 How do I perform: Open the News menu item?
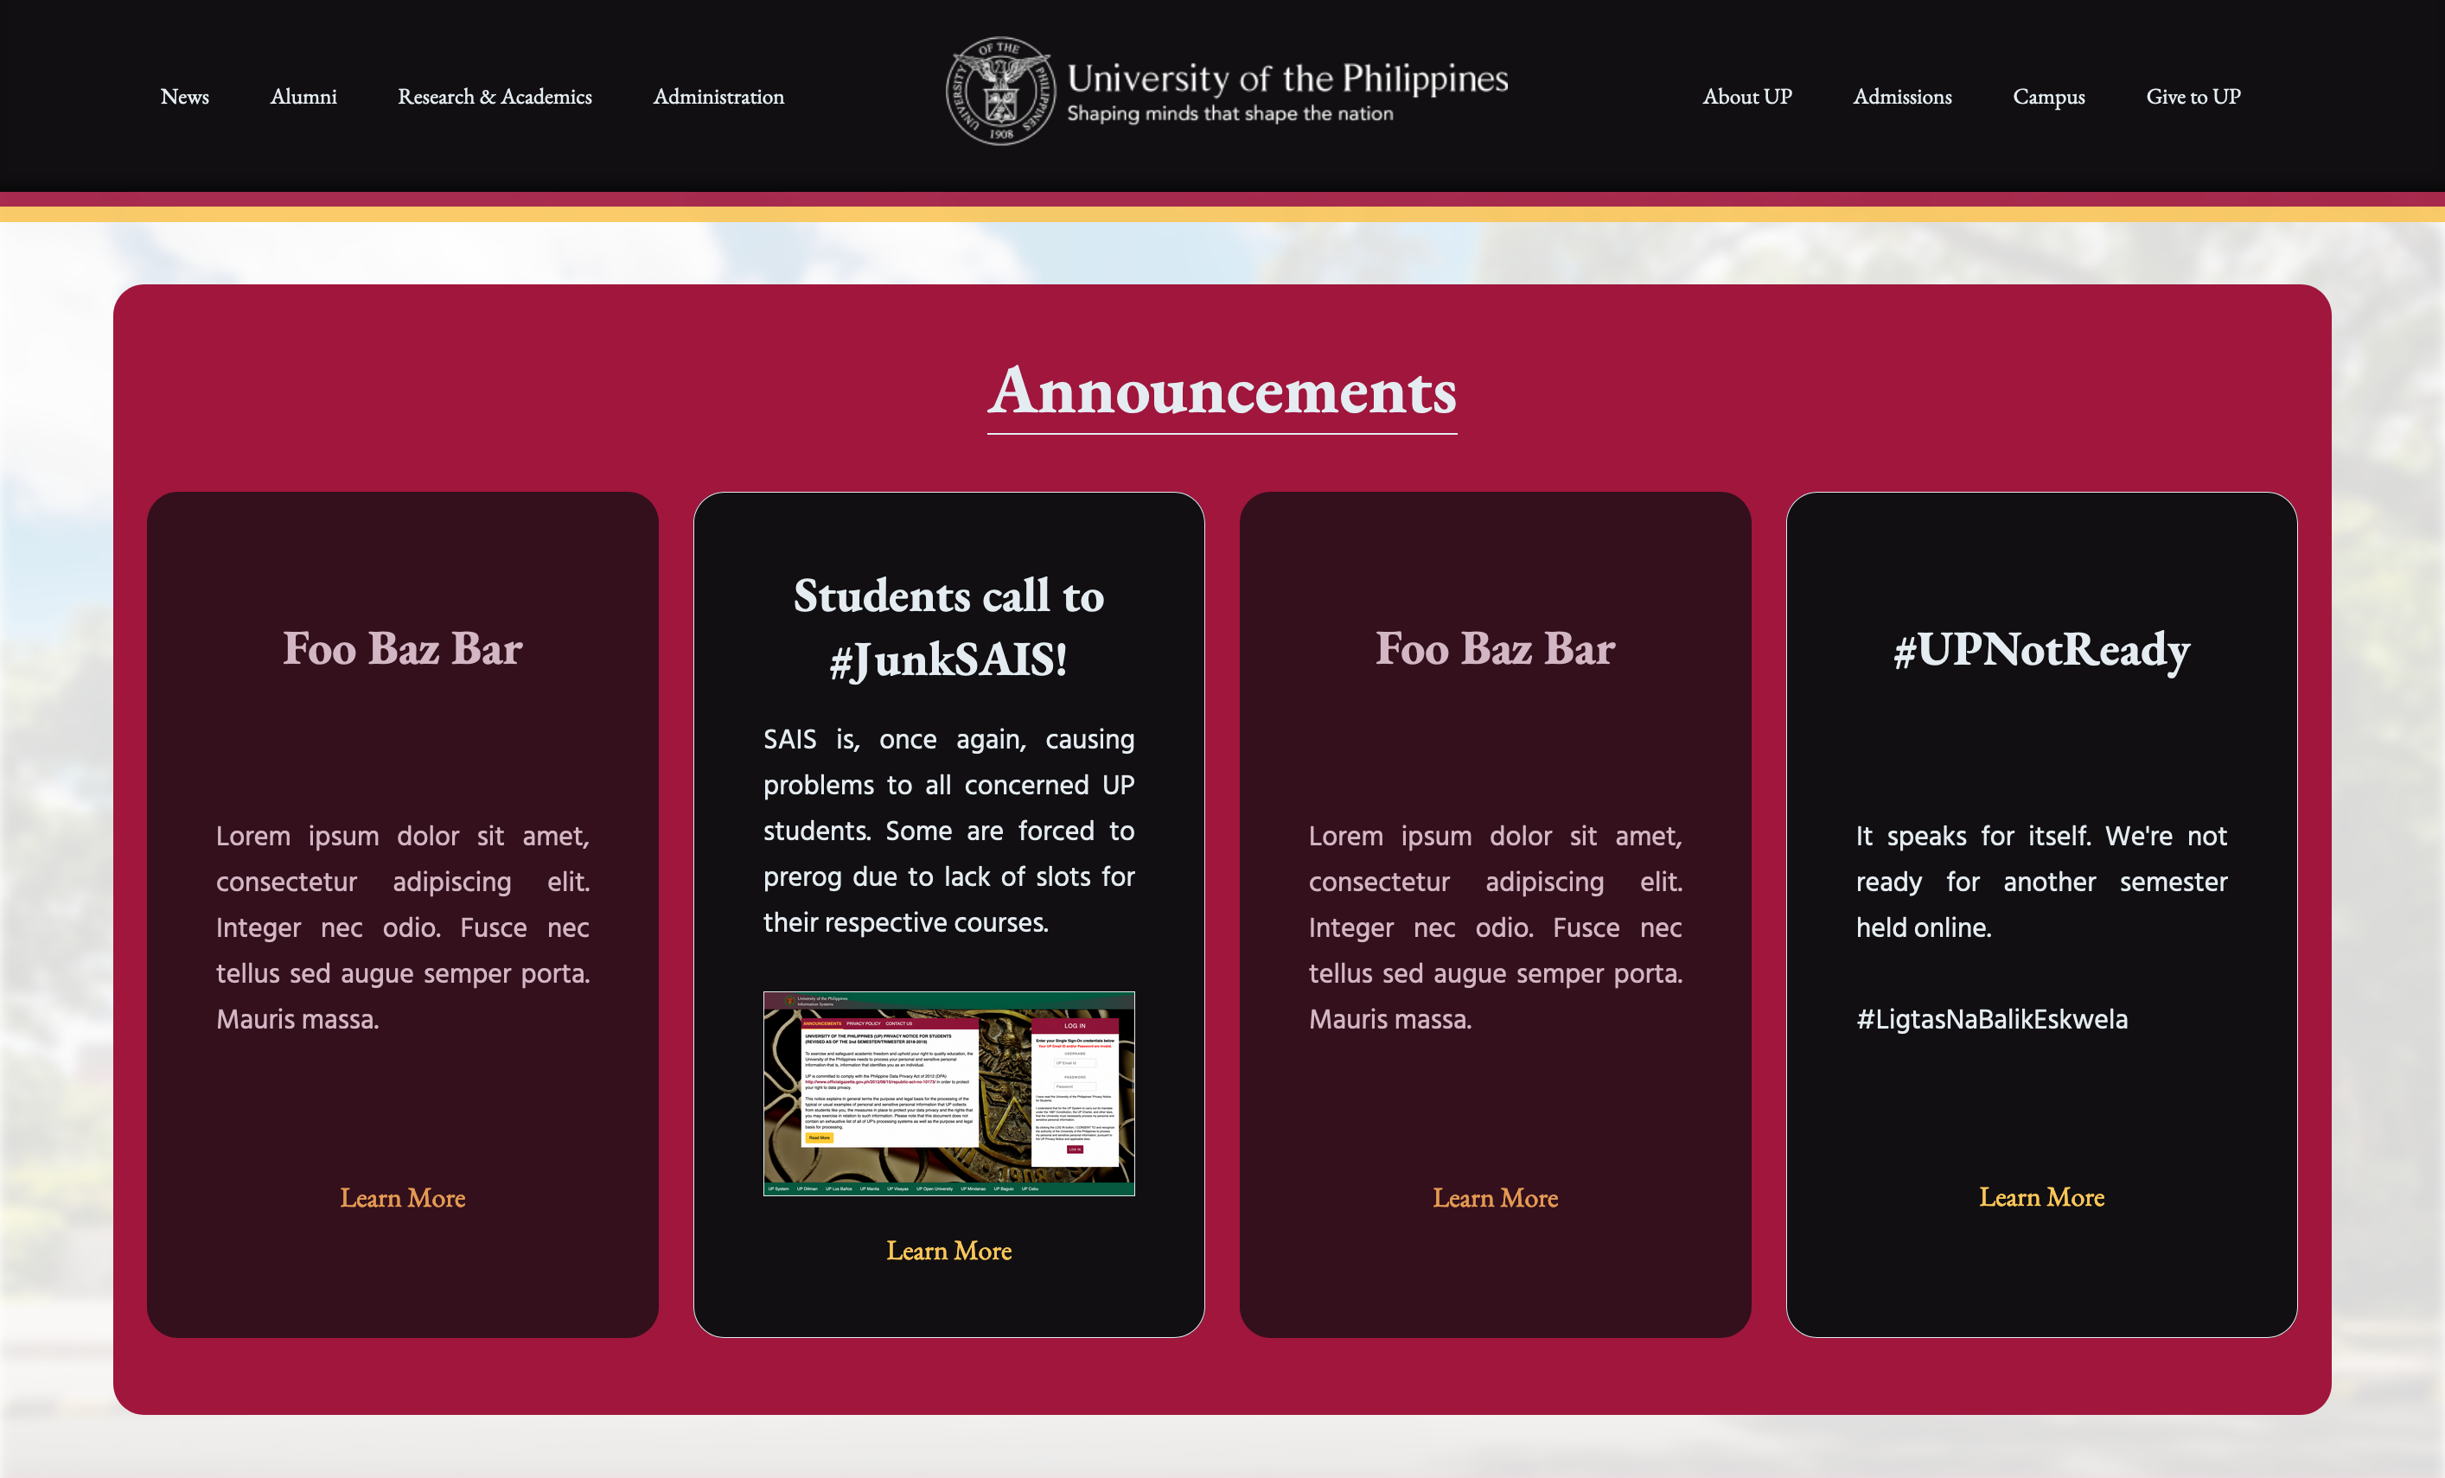coord(184,96)
